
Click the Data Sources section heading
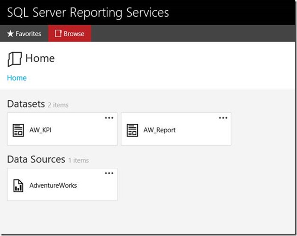tap(36, 159)
